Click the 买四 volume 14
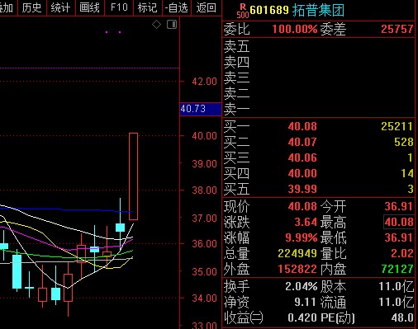The width and height of the screenshot is (418, 329). pos(407,173)
